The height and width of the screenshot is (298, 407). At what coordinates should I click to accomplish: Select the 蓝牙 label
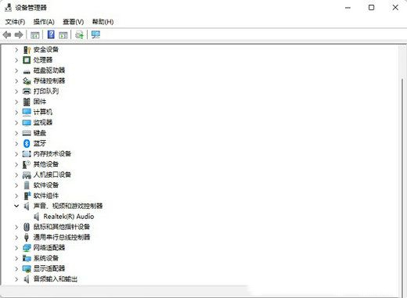40,143
